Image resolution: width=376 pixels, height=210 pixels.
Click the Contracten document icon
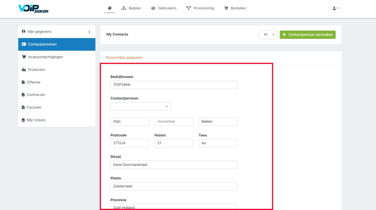(x=23, y=95)
